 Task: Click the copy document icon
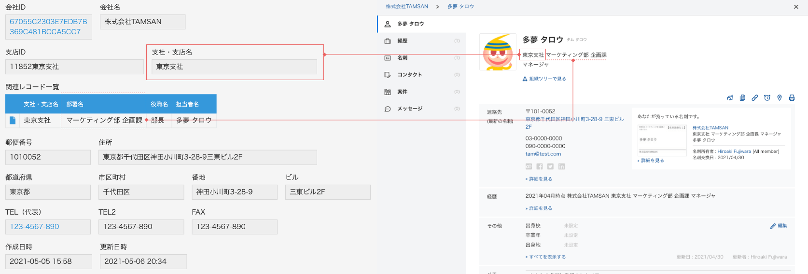(742, 98)
